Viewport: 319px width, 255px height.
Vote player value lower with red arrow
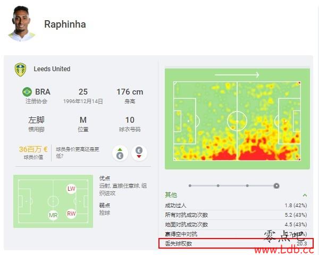point(139,152)
